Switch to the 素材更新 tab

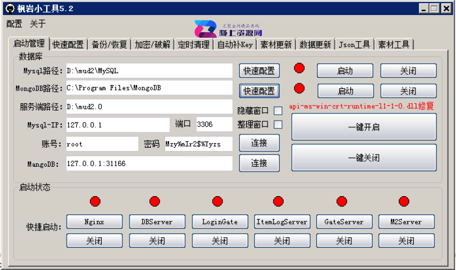(x=276, y=44)
